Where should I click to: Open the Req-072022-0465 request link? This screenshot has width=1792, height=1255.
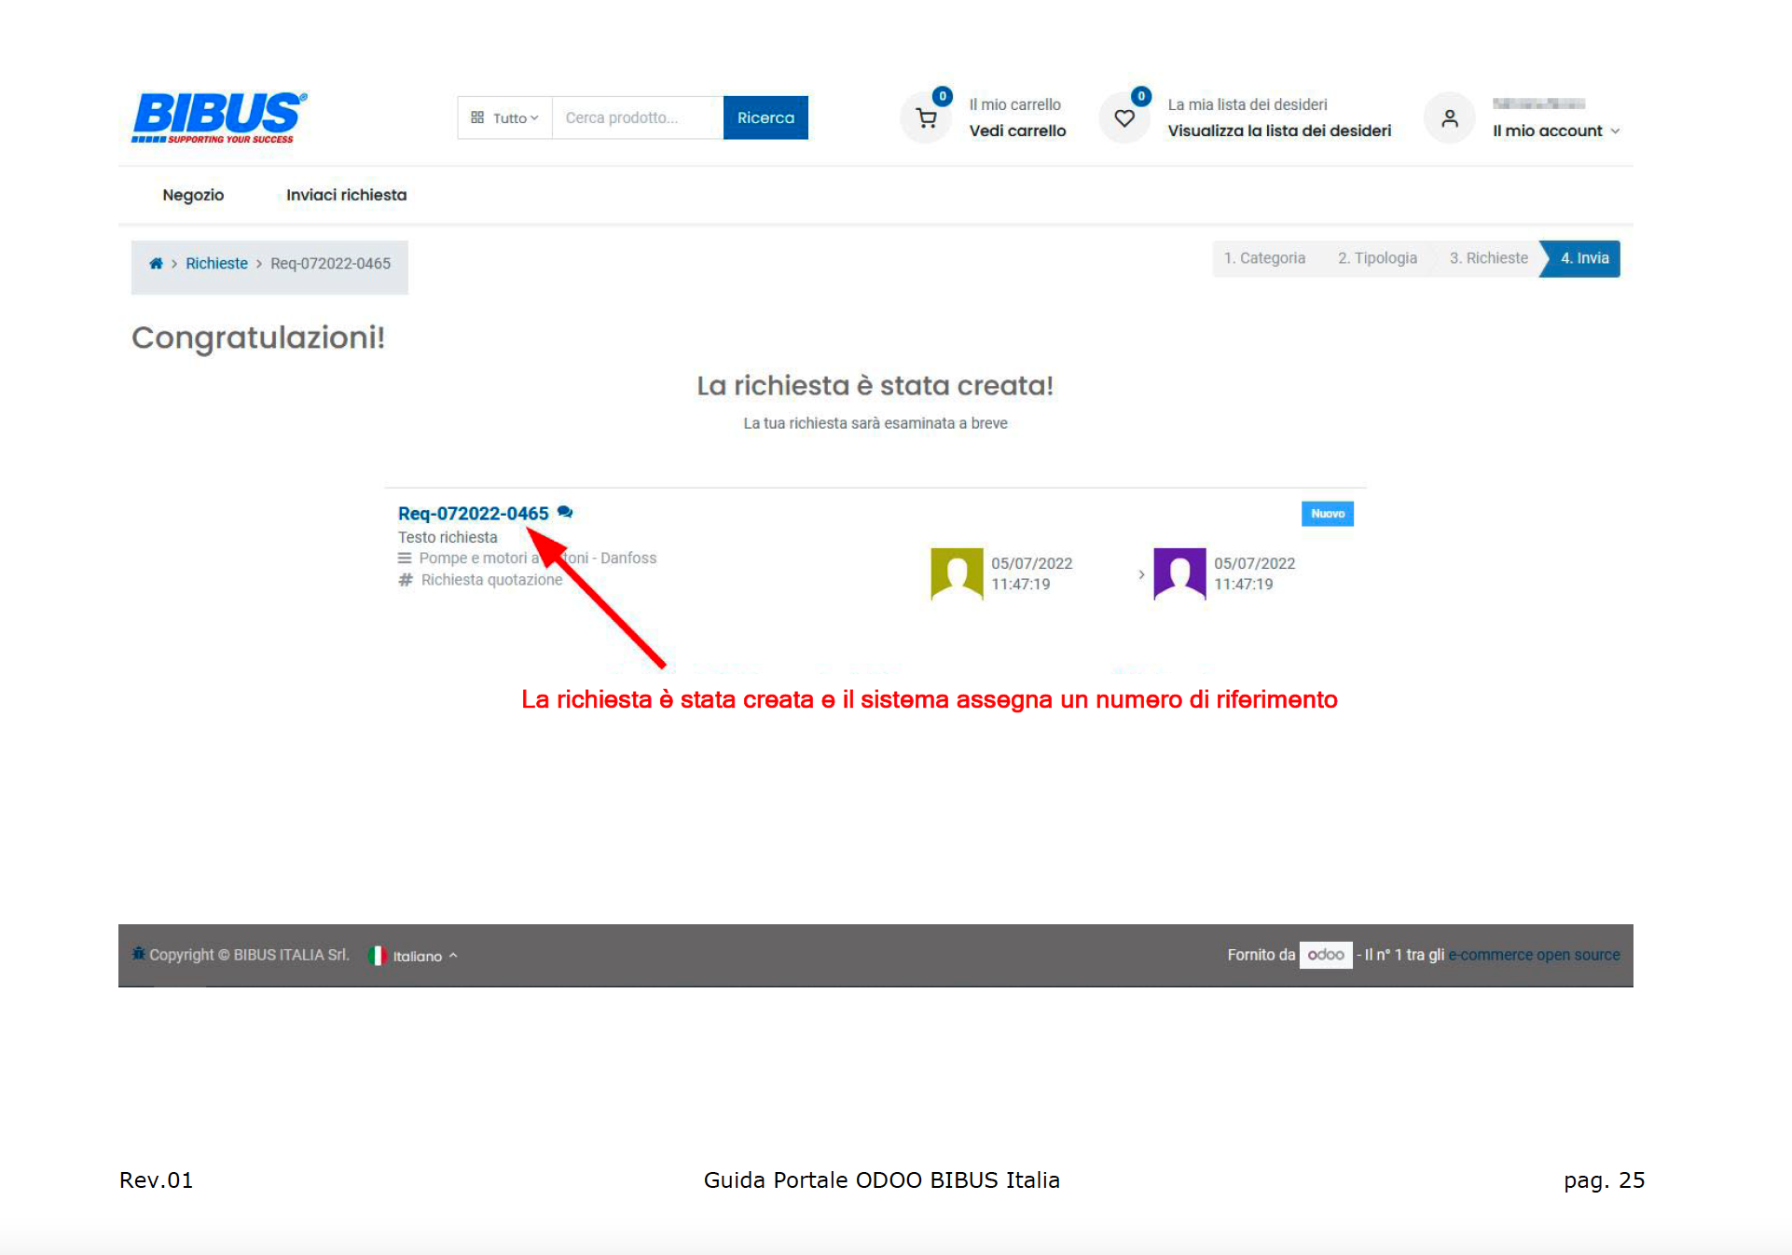(x=473, y=514)
